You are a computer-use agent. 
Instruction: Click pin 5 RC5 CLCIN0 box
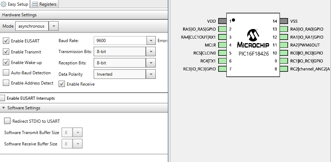(222, 53)
